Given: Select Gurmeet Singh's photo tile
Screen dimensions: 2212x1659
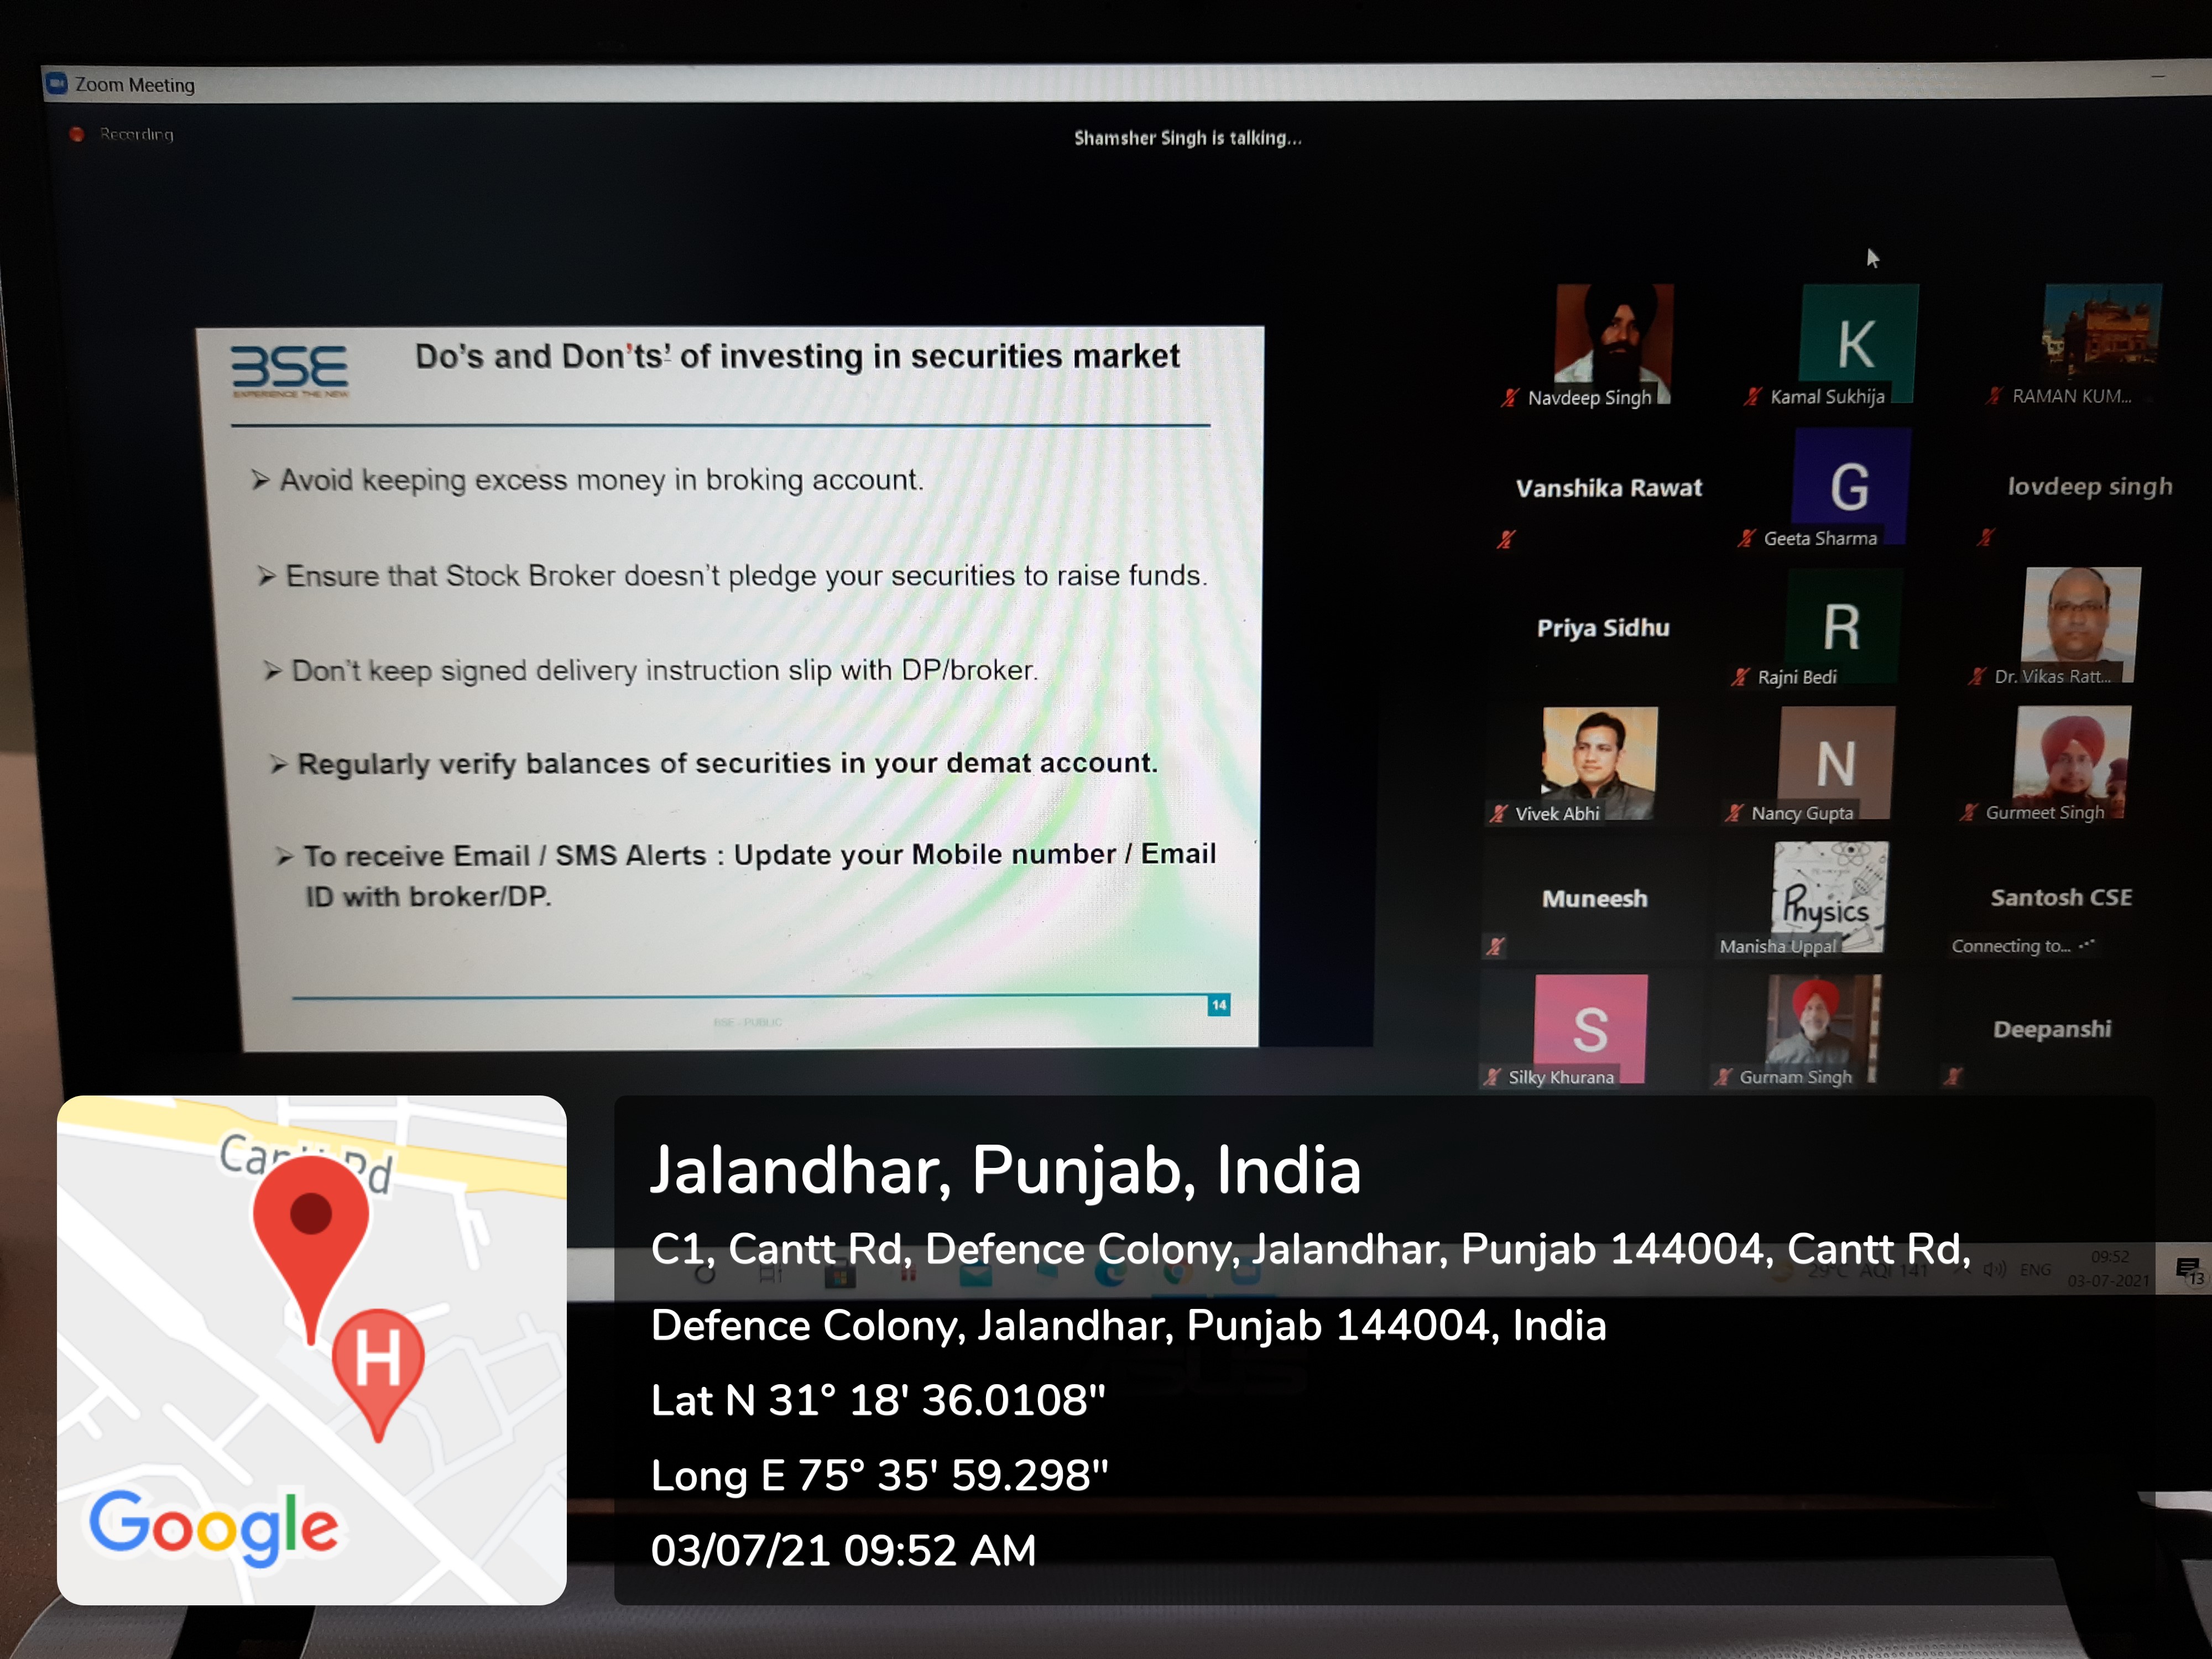Looking at the screenshot, I should tap(2072, 763).
